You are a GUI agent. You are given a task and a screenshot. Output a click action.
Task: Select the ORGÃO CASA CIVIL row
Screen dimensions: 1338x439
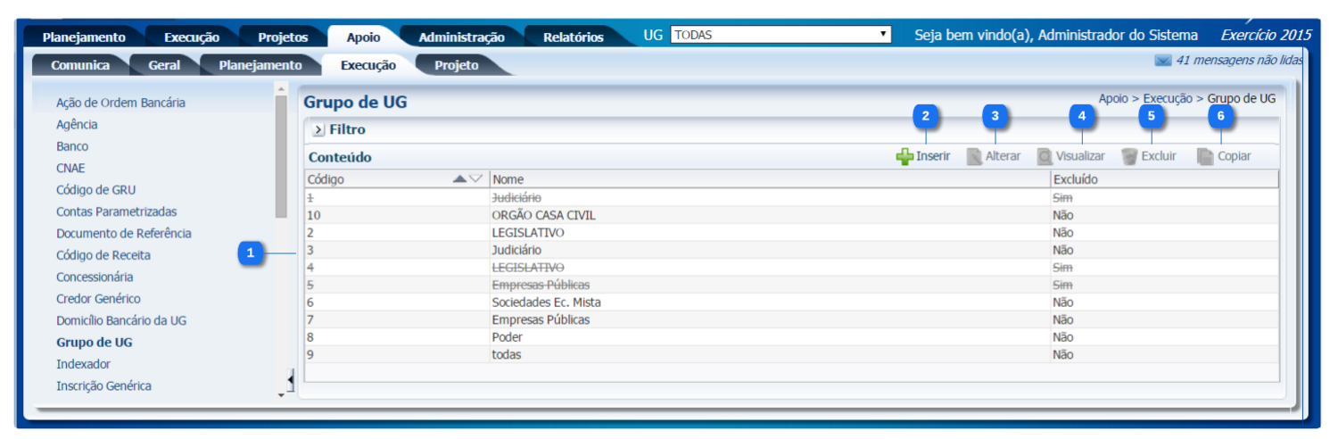[x=543, y=216]
